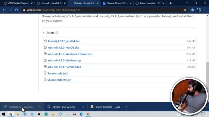Open the Chrome three-dot menu
Screen dimensions: 209x117
point(205,10)
